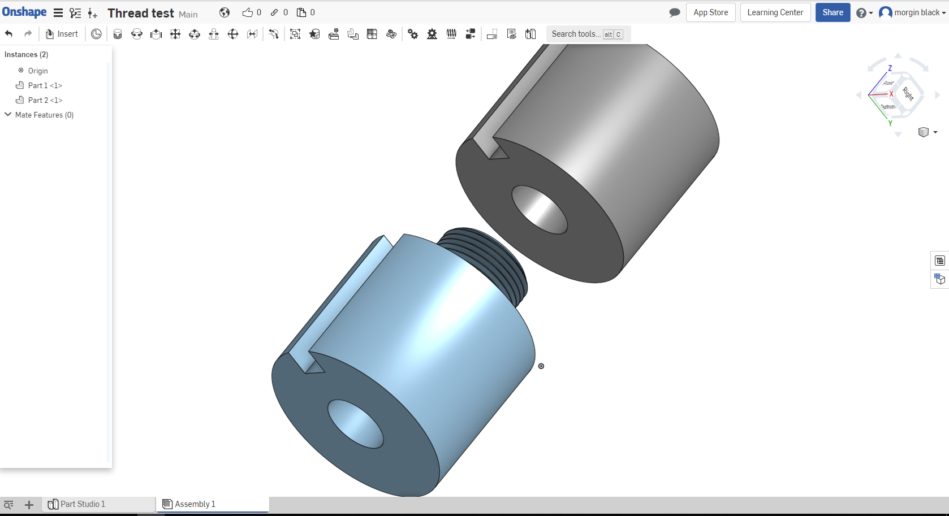Click into the Search tools field
The image size is (949, 516).
point(588,34)
